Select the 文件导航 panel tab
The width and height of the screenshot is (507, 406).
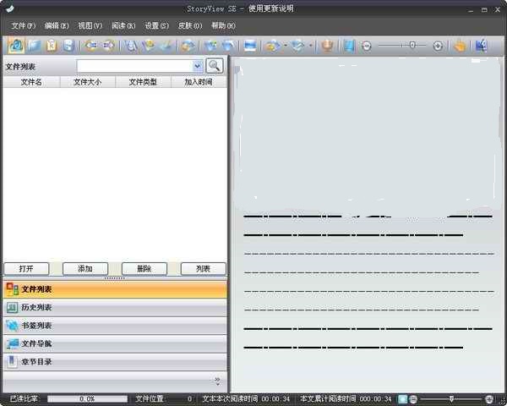[115, 344]
